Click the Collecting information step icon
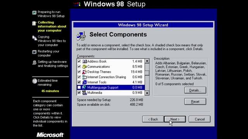 point(34,23)
